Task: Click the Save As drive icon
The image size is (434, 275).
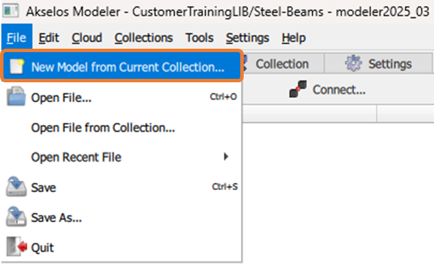Action: click(x=16, y=217)
